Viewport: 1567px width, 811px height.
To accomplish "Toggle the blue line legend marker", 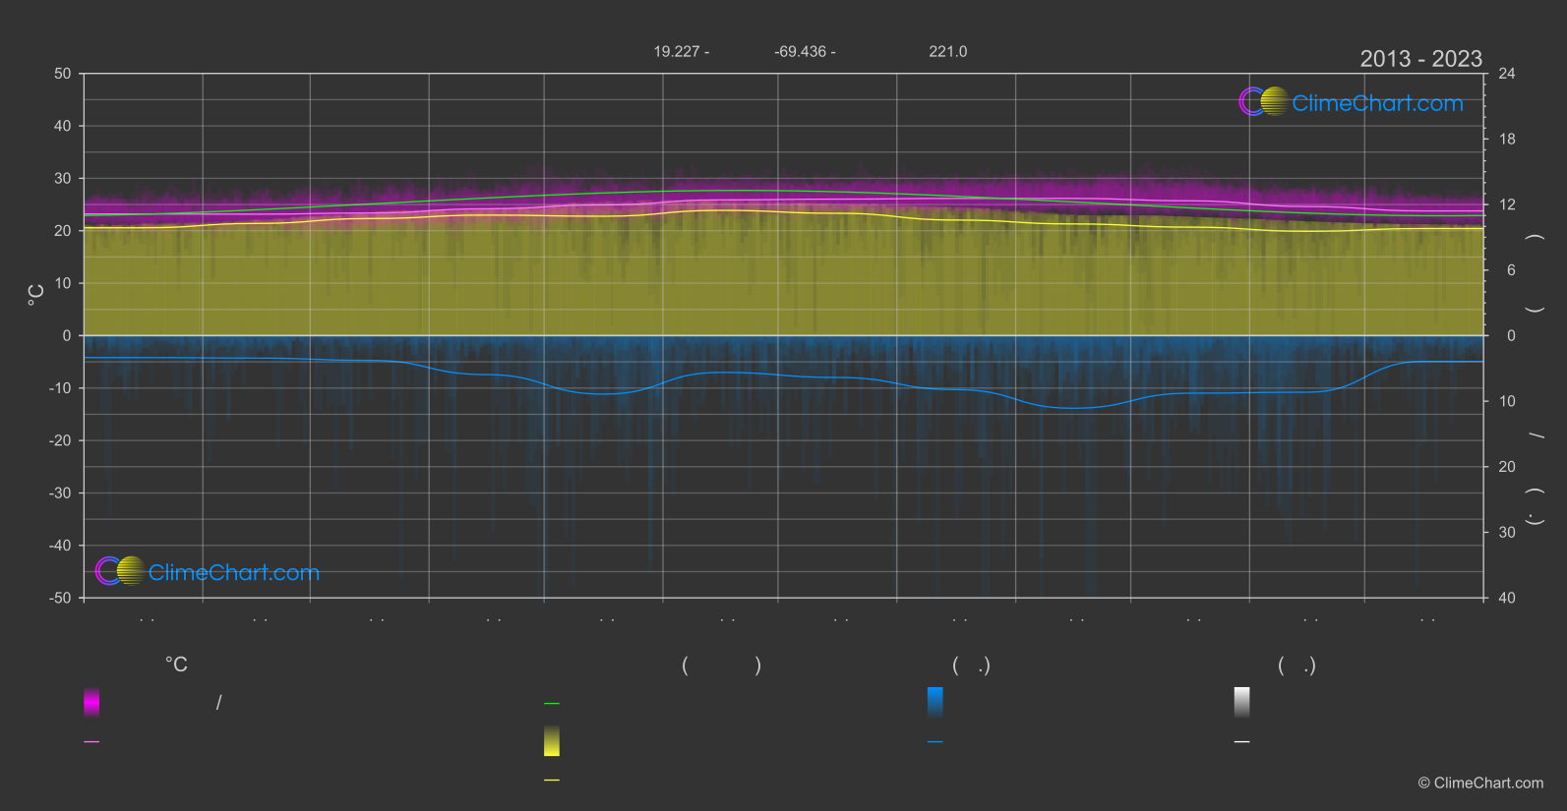I will point(934,742).
